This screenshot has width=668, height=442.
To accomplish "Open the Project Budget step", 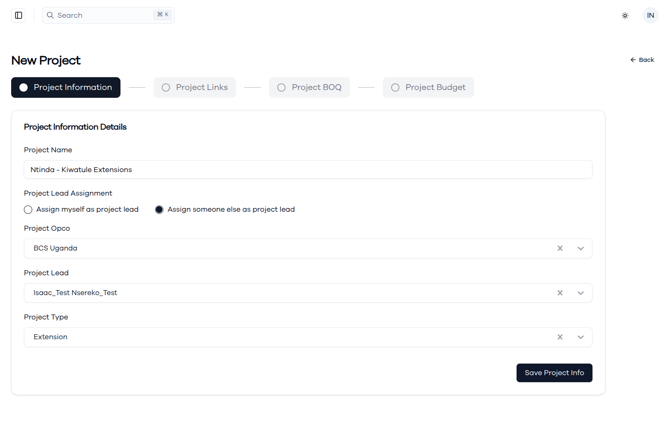I will click(x=428, y=87).
